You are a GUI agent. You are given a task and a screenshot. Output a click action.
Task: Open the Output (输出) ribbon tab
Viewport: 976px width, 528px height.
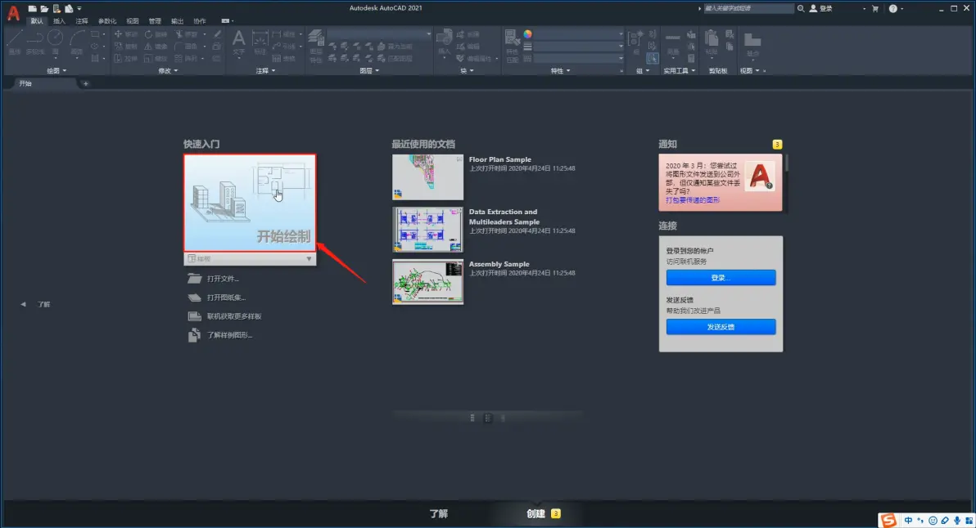pos(177,21)
